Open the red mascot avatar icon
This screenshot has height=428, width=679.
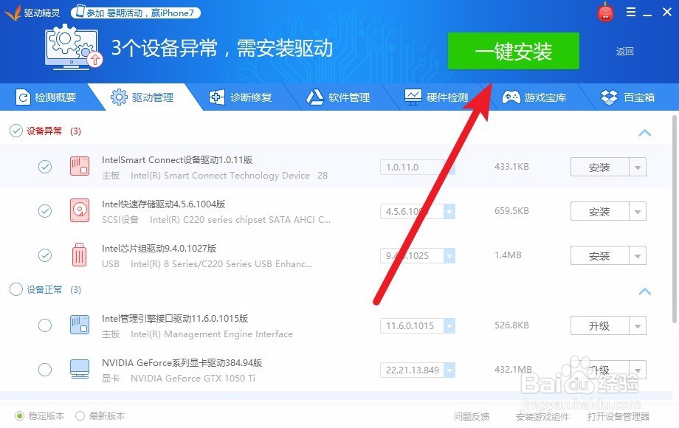[605, 12]
